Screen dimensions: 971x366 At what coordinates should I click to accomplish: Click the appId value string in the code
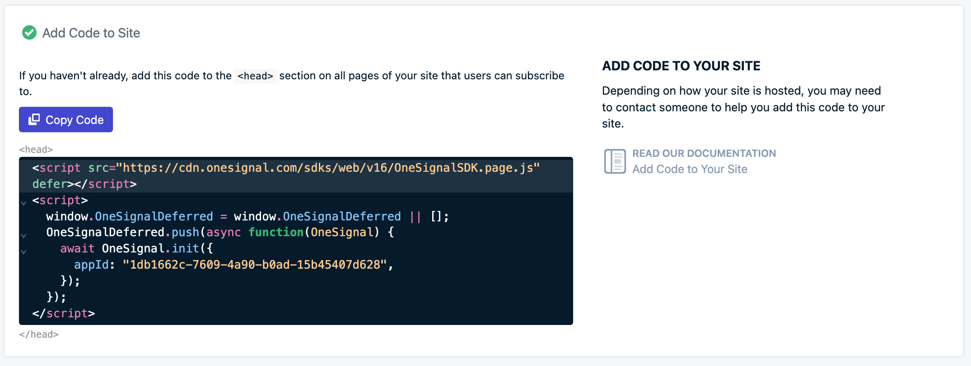click(x=255, y=265)
